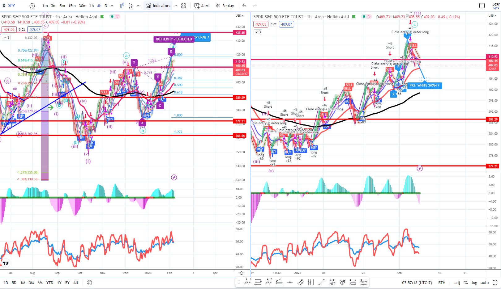Select the ABC correction wave tool
Image resolution: width=501 pixels, height=289 pixels.
(269, 282)
